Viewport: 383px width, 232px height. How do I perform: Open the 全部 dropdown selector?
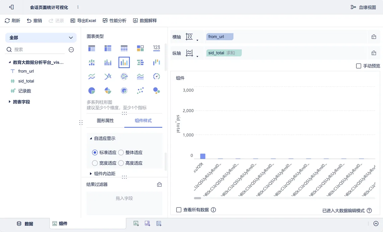[41, 38]
